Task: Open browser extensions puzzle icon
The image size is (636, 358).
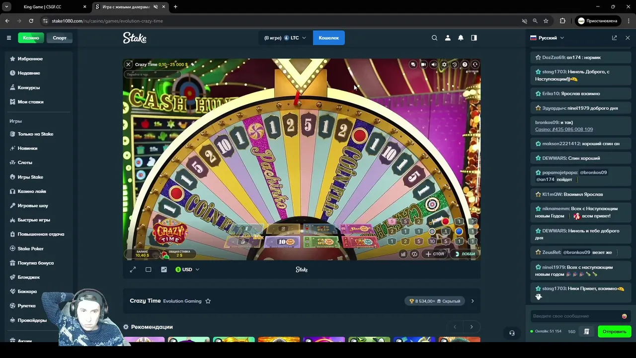Action: point(562,21)
